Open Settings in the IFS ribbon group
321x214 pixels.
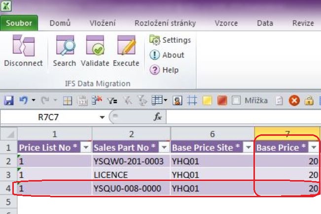(170, 40)
